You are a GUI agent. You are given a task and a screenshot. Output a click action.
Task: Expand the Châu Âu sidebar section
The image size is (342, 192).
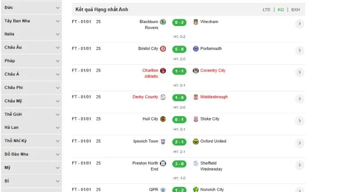[x=58, y=47]
